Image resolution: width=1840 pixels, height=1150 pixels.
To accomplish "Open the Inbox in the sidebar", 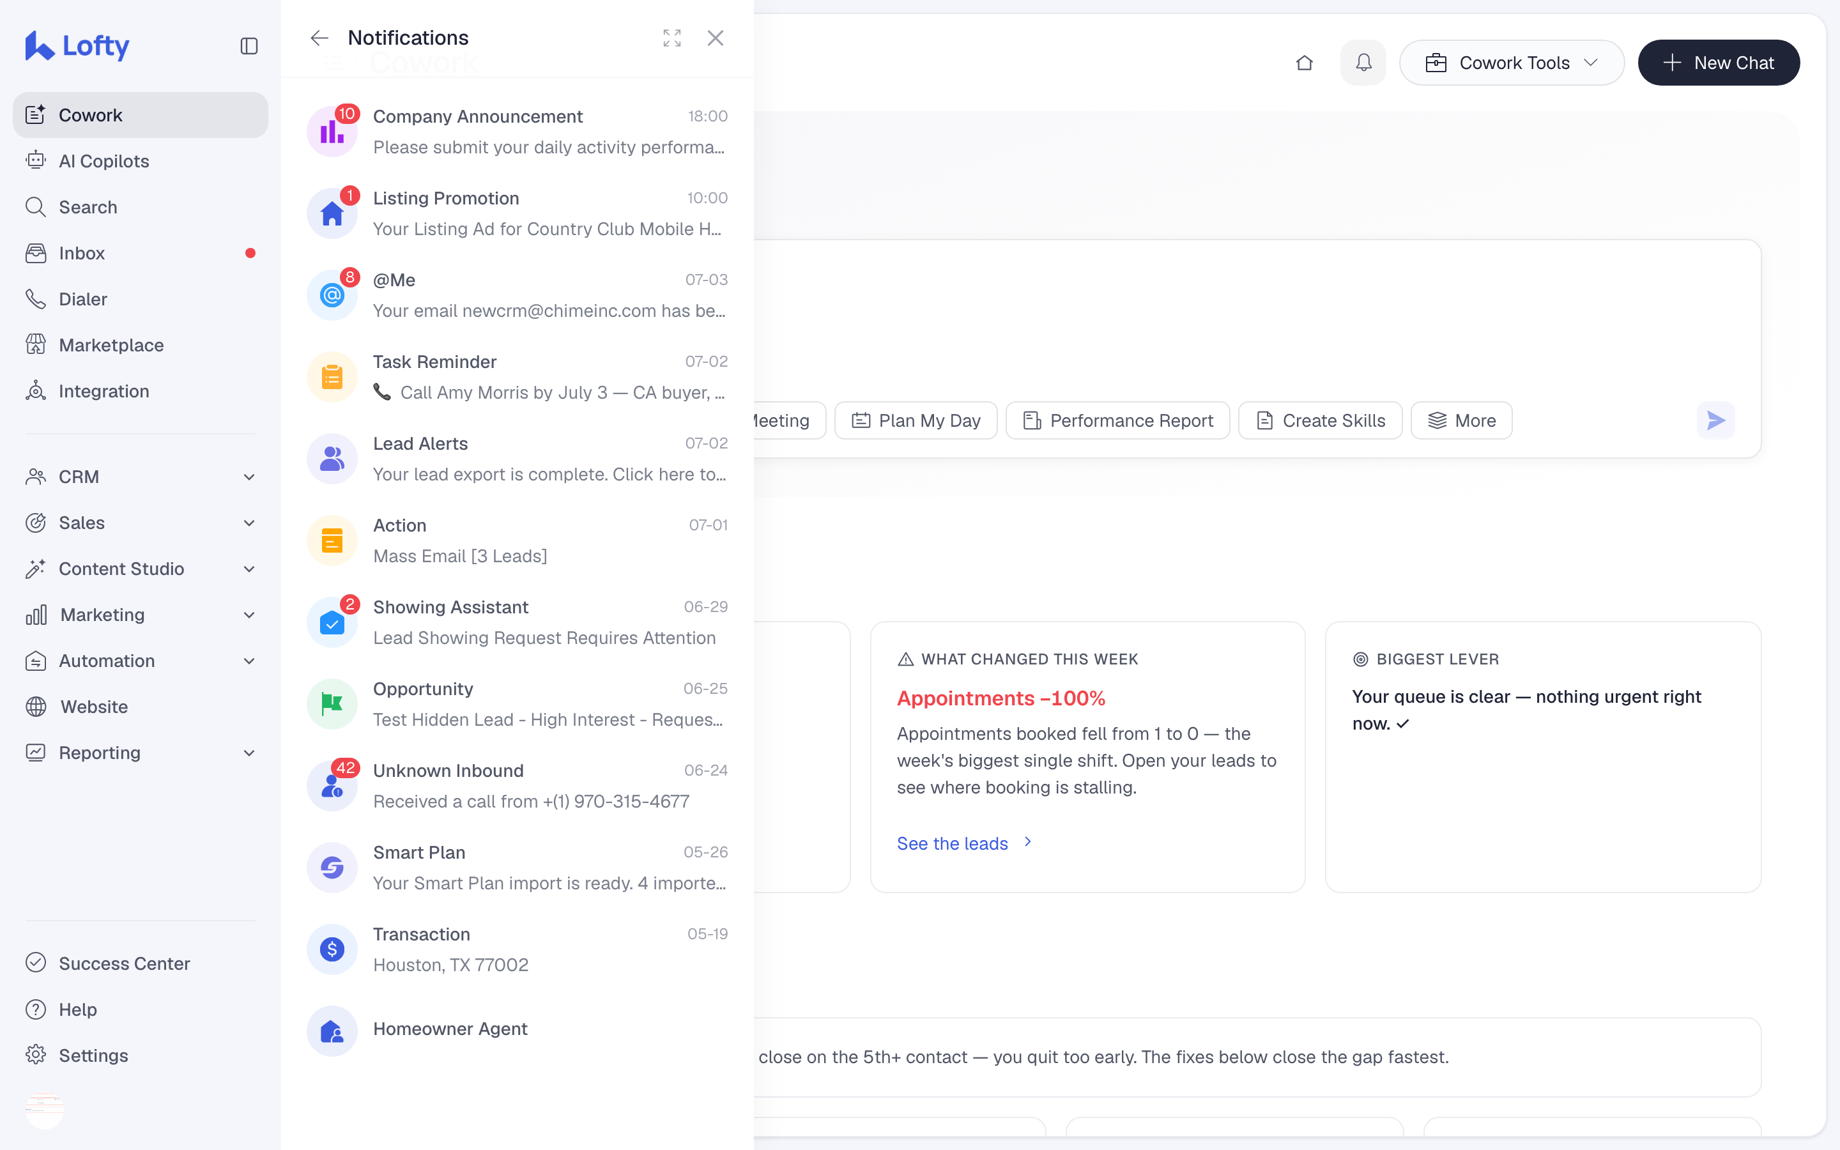I will pos(141,253).
